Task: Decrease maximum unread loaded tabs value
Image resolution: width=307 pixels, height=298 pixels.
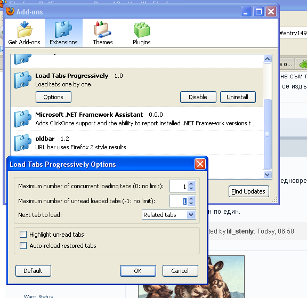Action: [x=191, y=204]
